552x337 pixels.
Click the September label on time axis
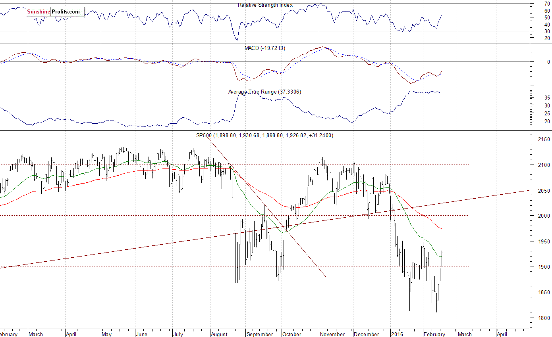pos(260,334)
